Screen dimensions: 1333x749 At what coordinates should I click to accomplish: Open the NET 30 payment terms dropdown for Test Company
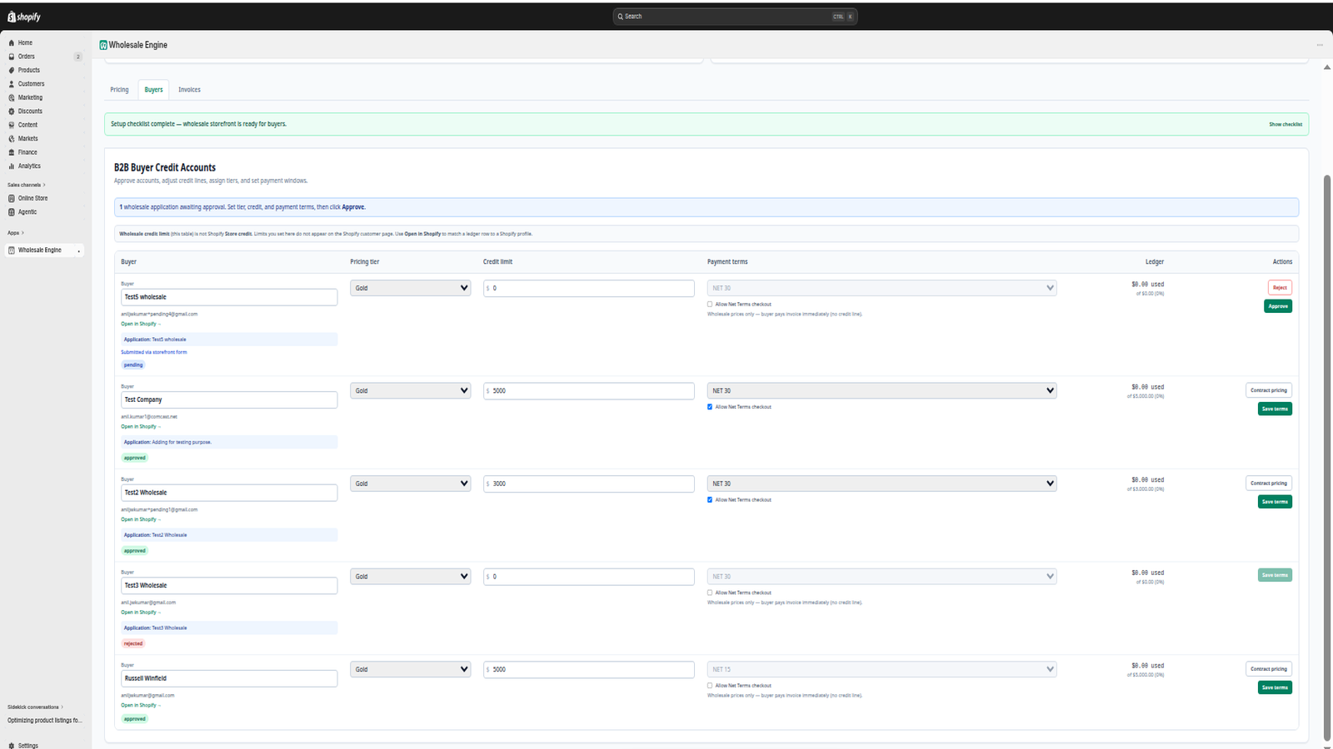(882, 390)
